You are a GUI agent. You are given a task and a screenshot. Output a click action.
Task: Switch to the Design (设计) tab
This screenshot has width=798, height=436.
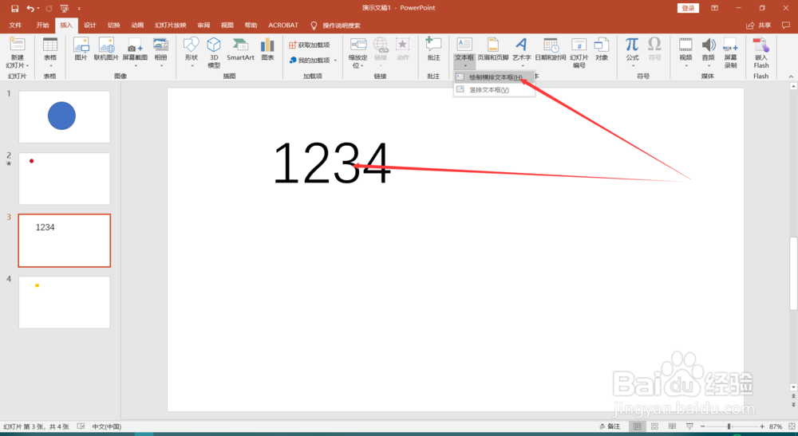pyautogui.click(x=90, y=25)
